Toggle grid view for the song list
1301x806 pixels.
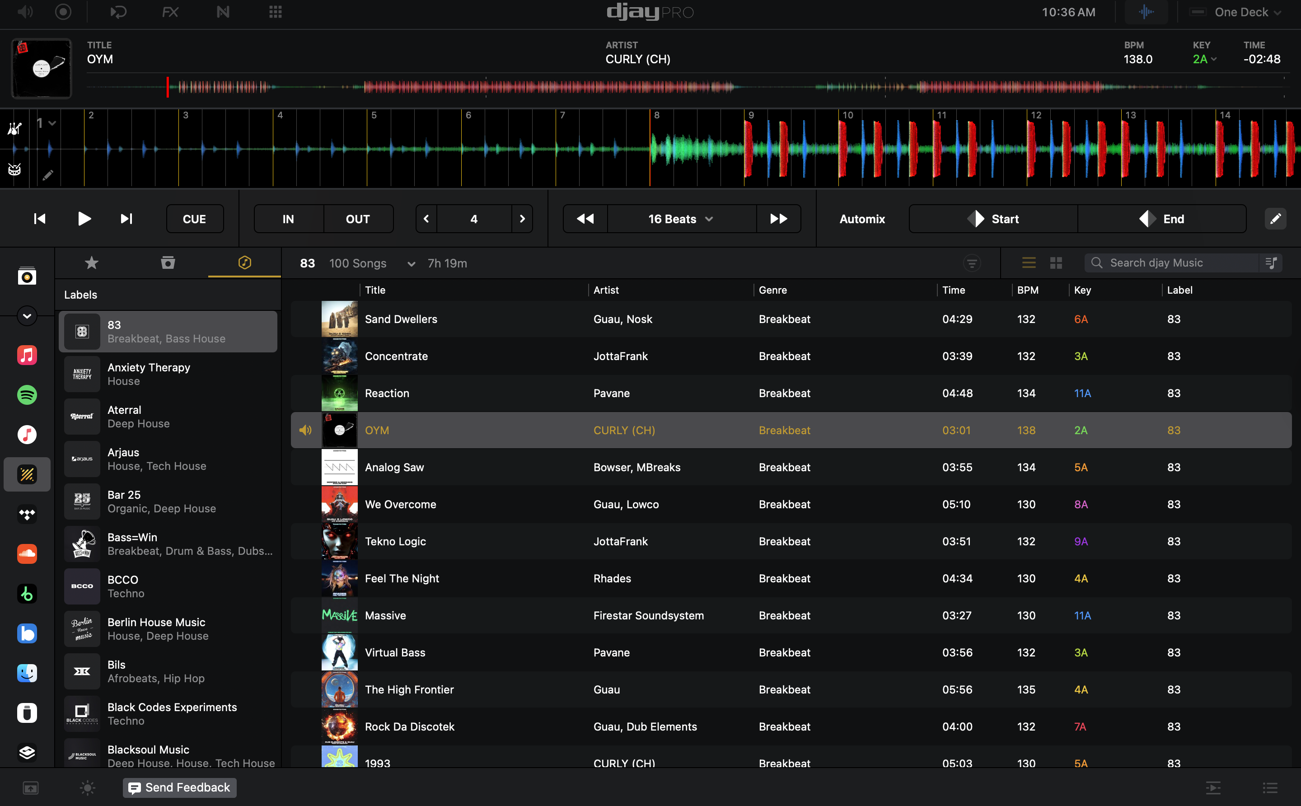pyautogui.click(x=1056, y=263)
